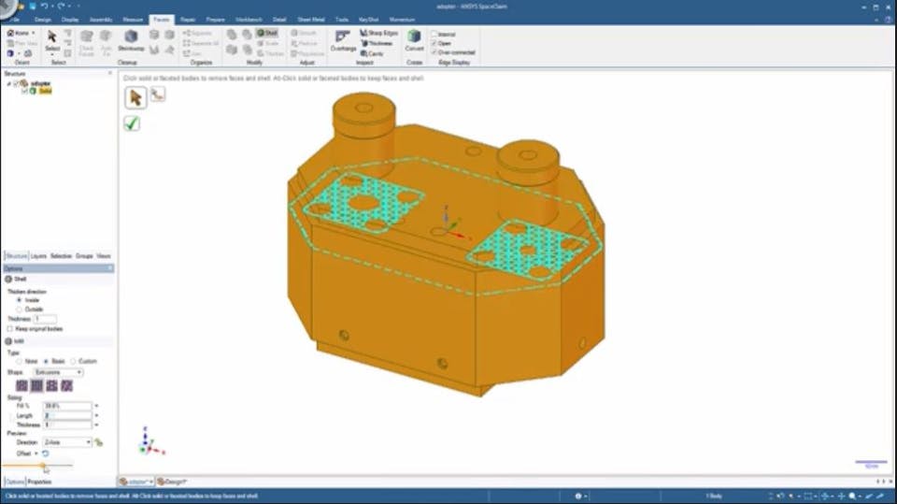
Task: Click the Reduce tool in Adjust group
Action: coord(304,44)
